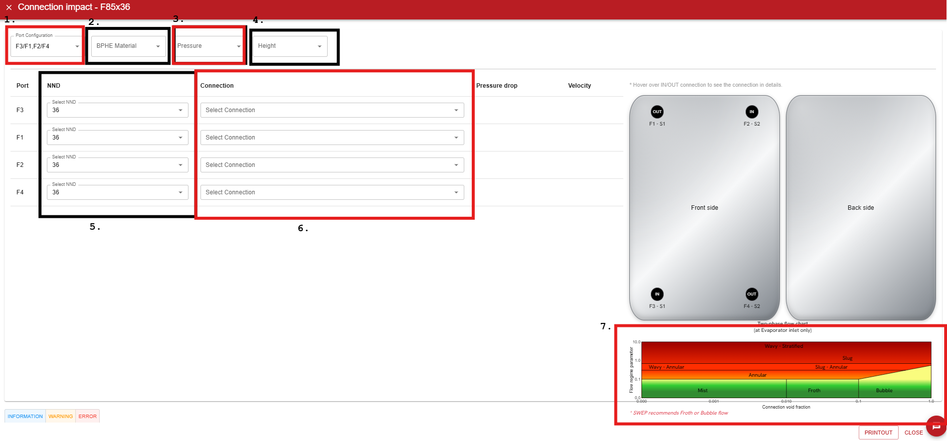This screenshot has height=441, width=947.
Task: Choose a connection for port F4
Action: tap(332, 192)
